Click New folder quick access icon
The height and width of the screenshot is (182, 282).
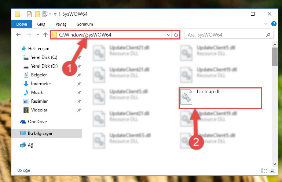[37, 14]
